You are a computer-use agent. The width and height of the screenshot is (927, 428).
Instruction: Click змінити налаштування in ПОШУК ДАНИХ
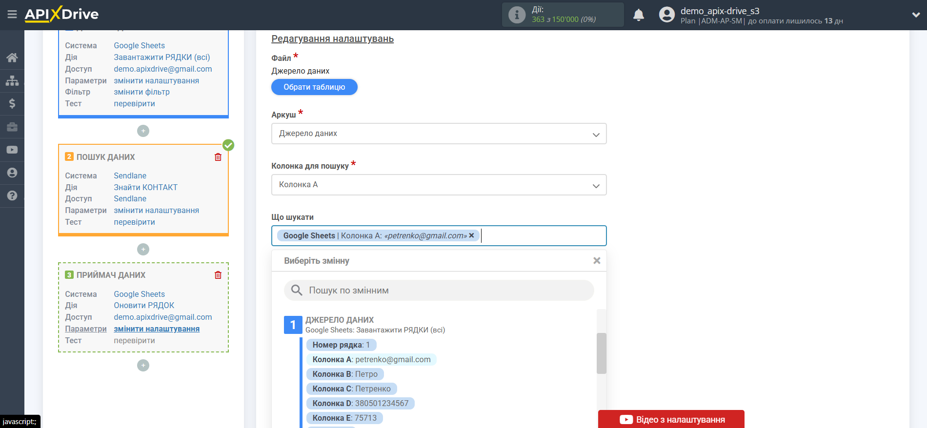156,210
